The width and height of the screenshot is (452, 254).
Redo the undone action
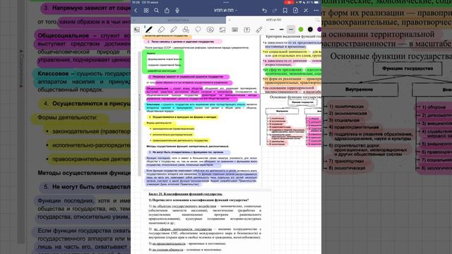pos(275,11)
